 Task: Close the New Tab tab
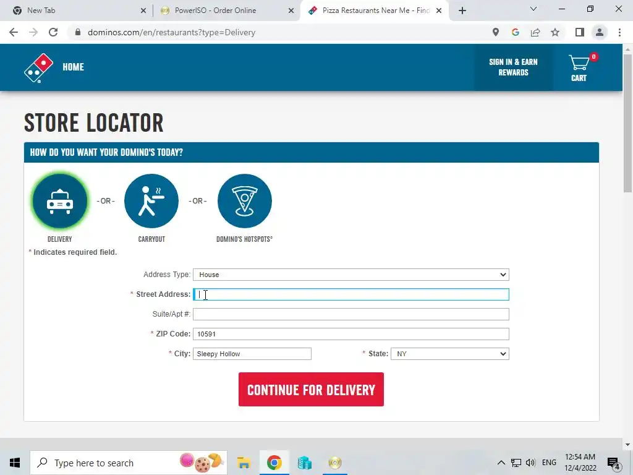[143, 11]
